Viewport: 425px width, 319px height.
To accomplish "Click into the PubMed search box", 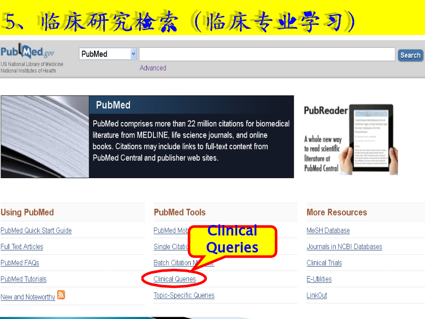I will 267,54.
